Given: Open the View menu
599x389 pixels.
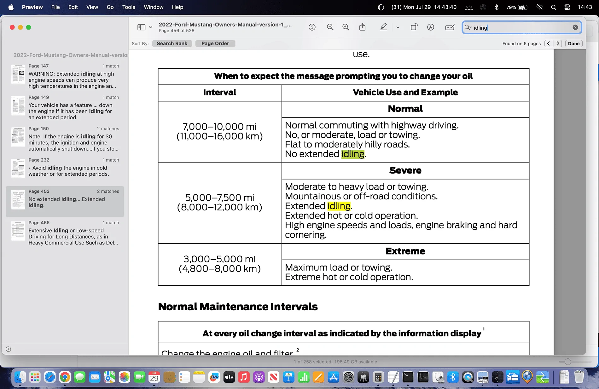Looking at the screenshot, I should (92, 7).
